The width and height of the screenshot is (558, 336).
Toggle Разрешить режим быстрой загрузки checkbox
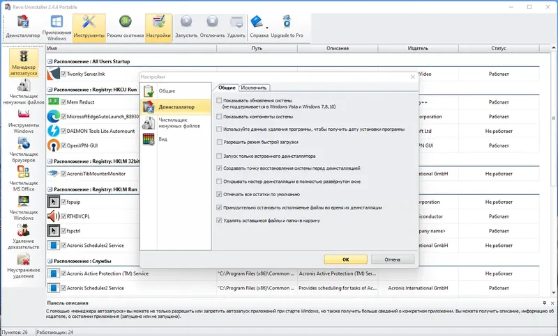pyautogui.click(x=219, y=142)
